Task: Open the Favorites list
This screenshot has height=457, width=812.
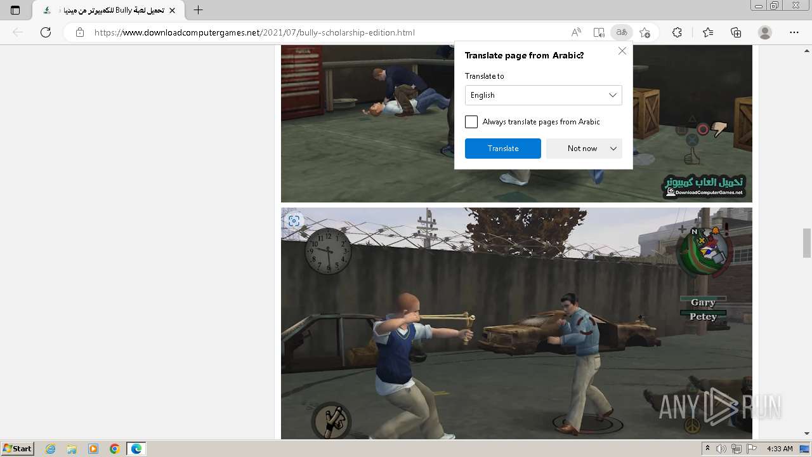Action: [x=708, y=32]
